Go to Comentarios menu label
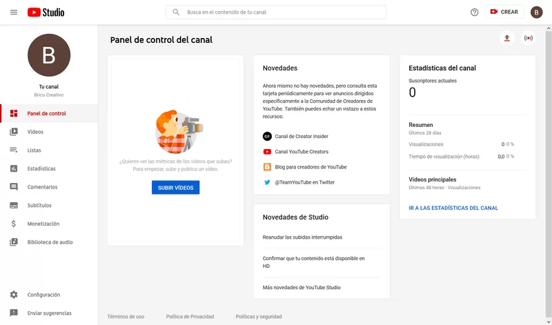 tap(42, 187)
